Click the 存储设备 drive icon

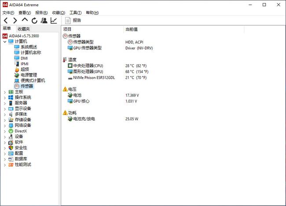[x=11, y=120]
